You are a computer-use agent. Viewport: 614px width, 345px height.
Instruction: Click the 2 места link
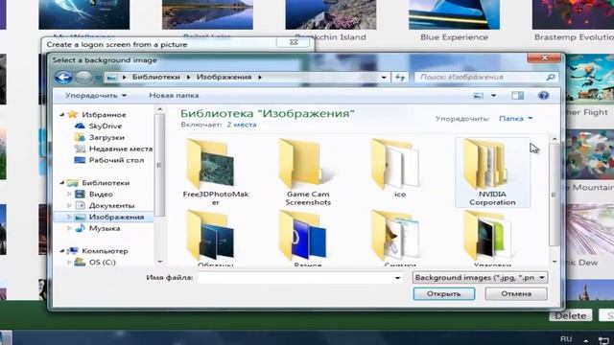point(242,125)
